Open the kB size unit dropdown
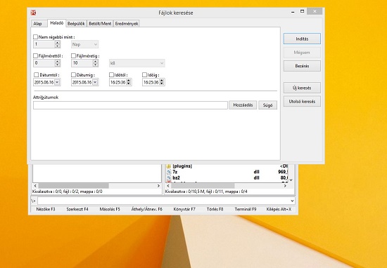The height and width of the screenshot is (268, 387). coord(137,63)
